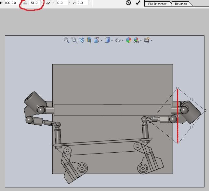This screenshot has width=209, height=191.
Task: Click the bottom corner transform handle
Action: [178, 144]
